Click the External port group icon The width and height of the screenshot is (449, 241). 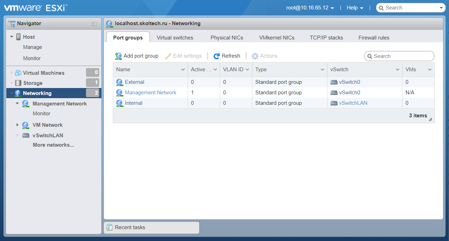(x=120, y=82)
